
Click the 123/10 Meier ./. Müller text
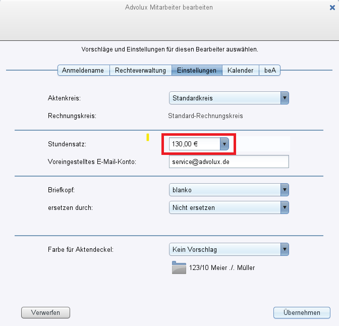pyautogui.click(x=222, y=268)
